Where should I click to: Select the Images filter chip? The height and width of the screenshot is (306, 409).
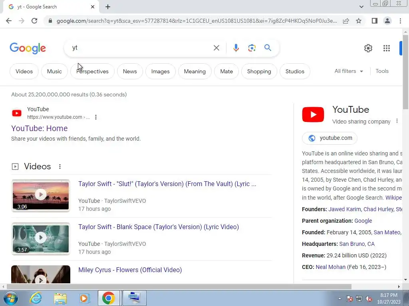[x=161, y=71]
